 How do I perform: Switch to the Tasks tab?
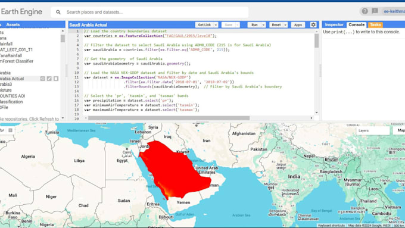[375, 25]
